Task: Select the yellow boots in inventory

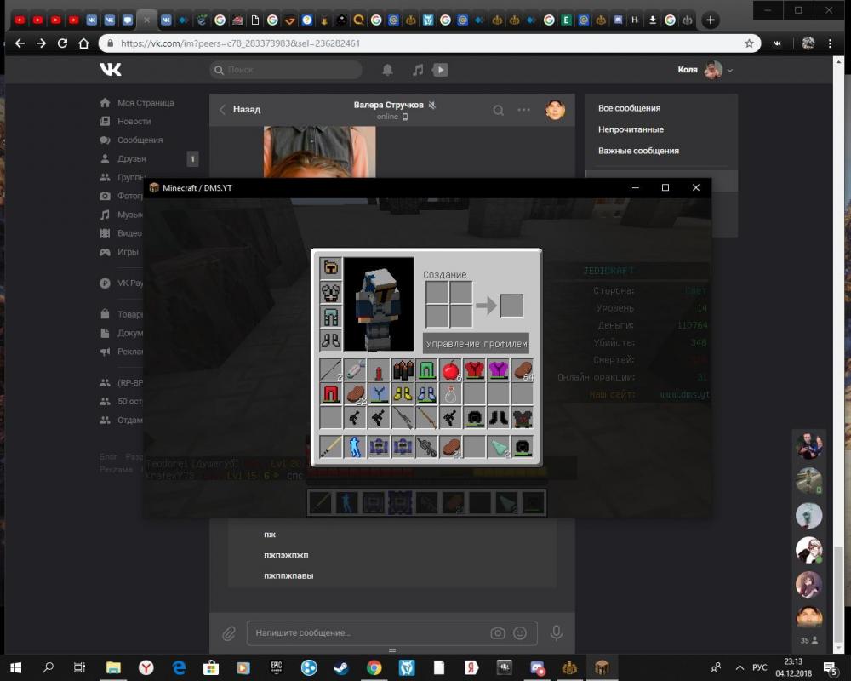Action: click(x=403, y=394)
